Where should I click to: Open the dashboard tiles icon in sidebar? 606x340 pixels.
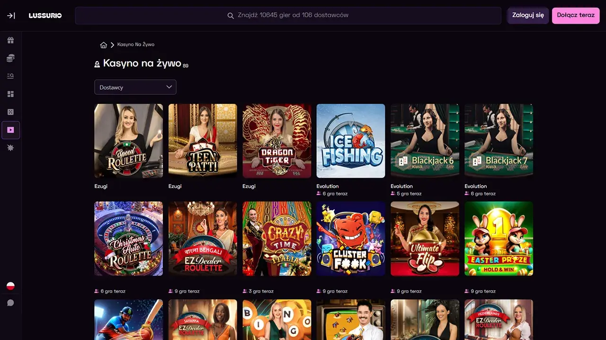[x=10, y=94]
